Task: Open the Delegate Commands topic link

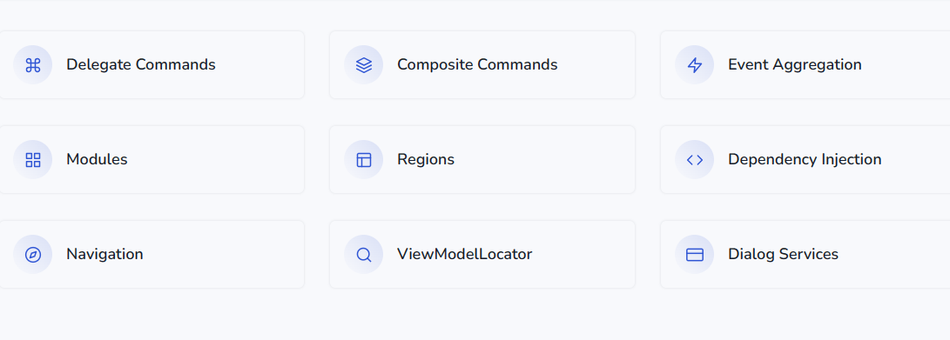Action: (x=140, y=64)
